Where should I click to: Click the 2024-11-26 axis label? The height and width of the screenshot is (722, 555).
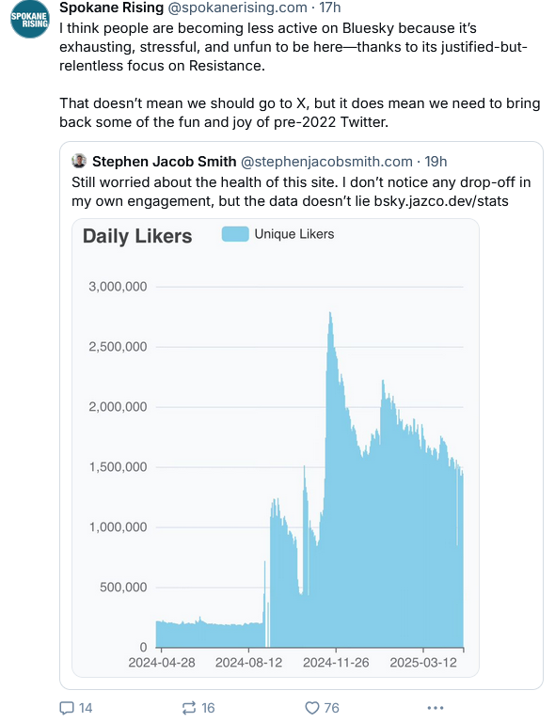point(336,663)
